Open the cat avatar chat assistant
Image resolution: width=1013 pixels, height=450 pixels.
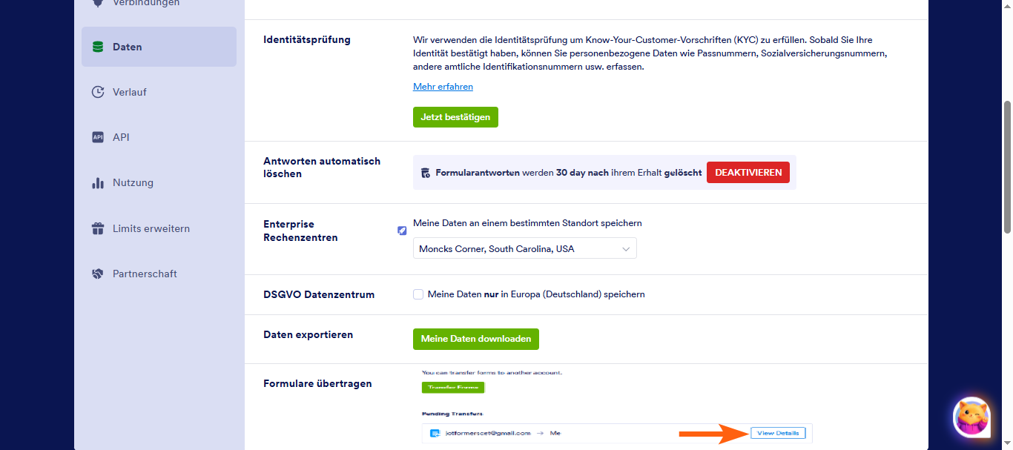(x=971, y=417)
